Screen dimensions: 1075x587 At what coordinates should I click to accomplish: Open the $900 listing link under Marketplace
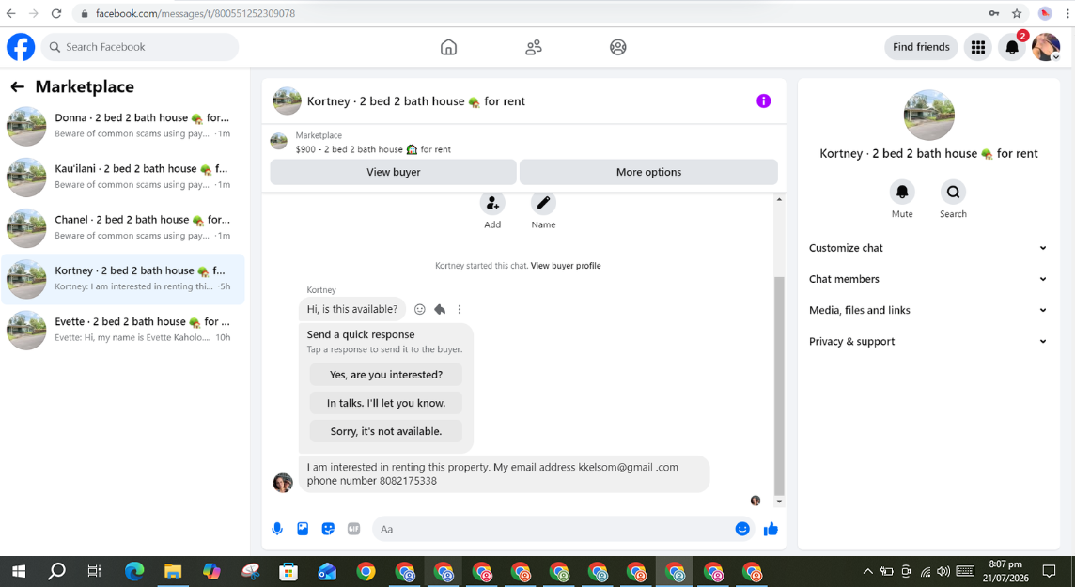click(x=373, y=149)
